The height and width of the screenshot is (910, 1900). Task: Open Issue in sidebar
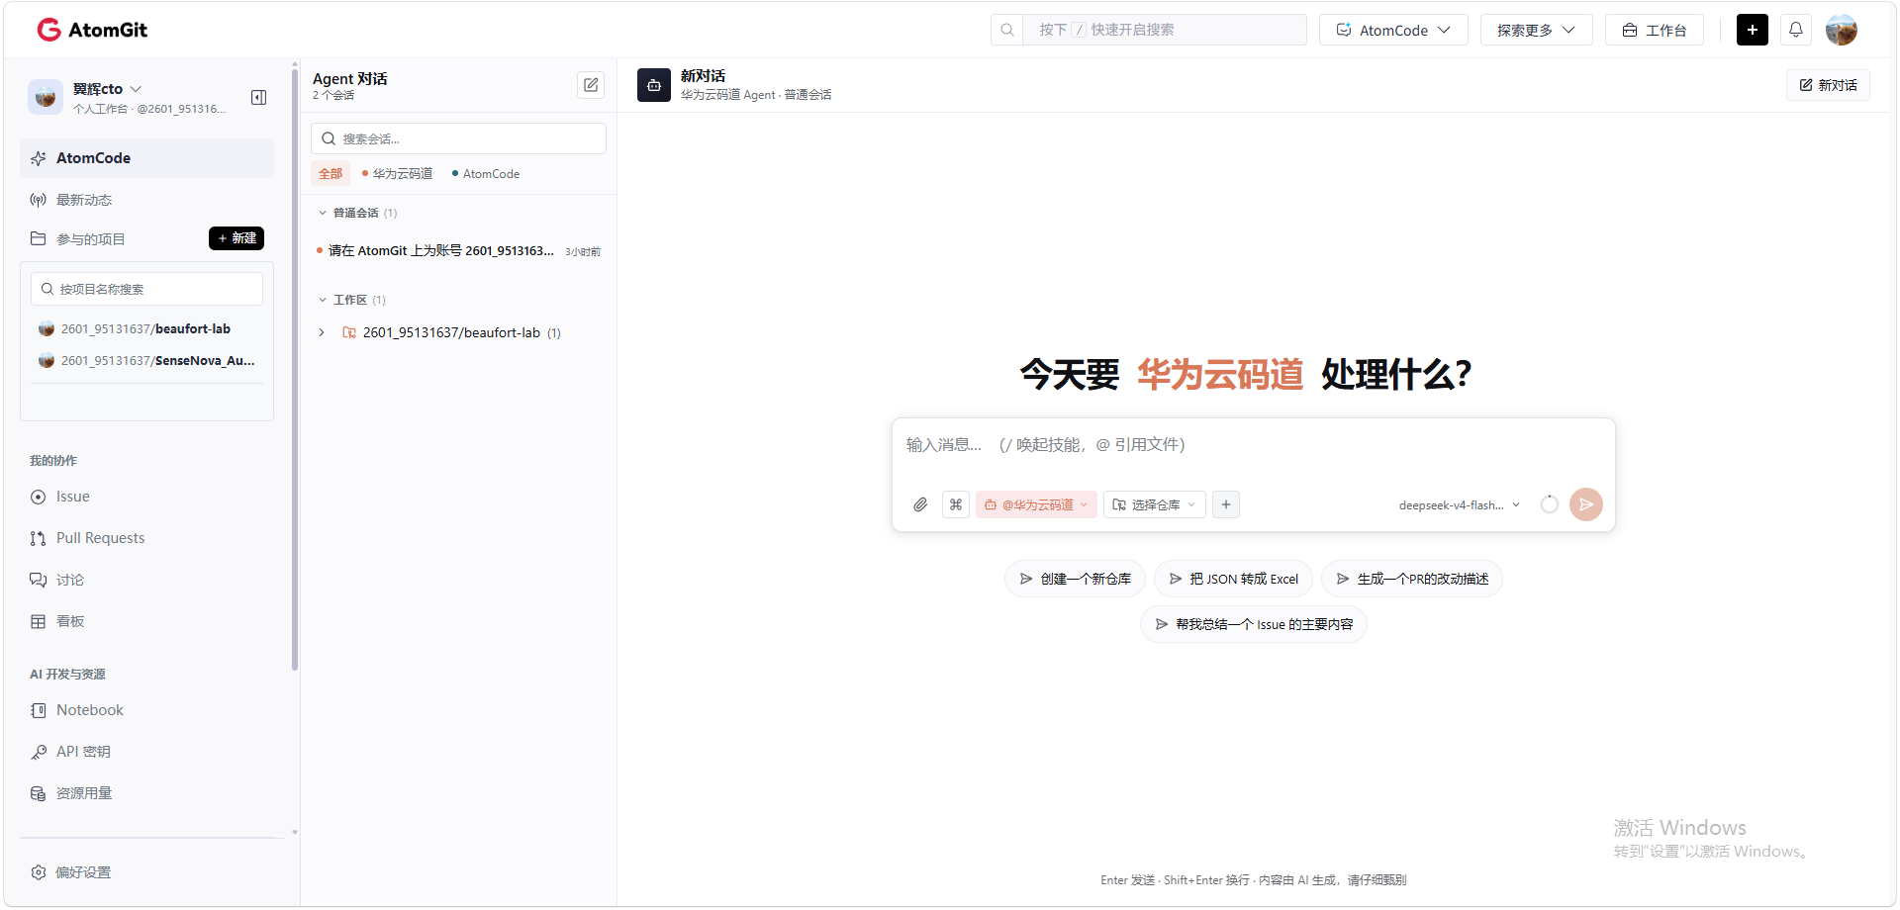[x=146, y=497]
